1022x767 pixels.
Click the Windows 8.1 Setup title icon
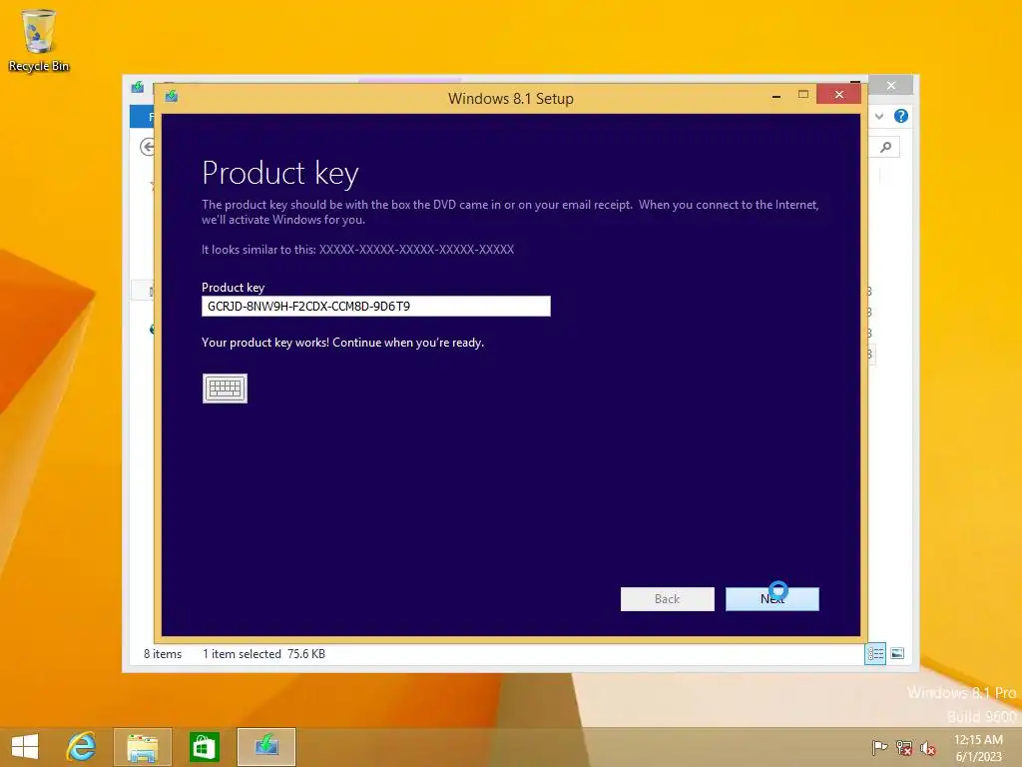click(x=172, y=97)
